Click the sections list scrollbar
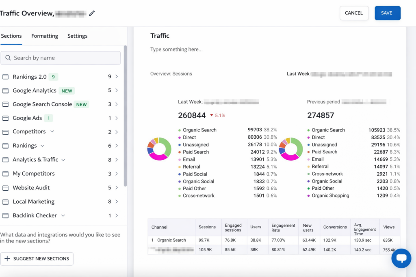The image size is (416, 277). click(x=125, y=116)
